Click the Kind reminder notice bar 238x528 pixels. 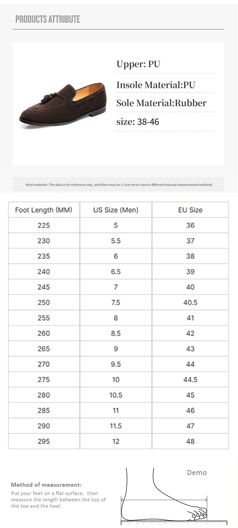(x=119, y=185)
